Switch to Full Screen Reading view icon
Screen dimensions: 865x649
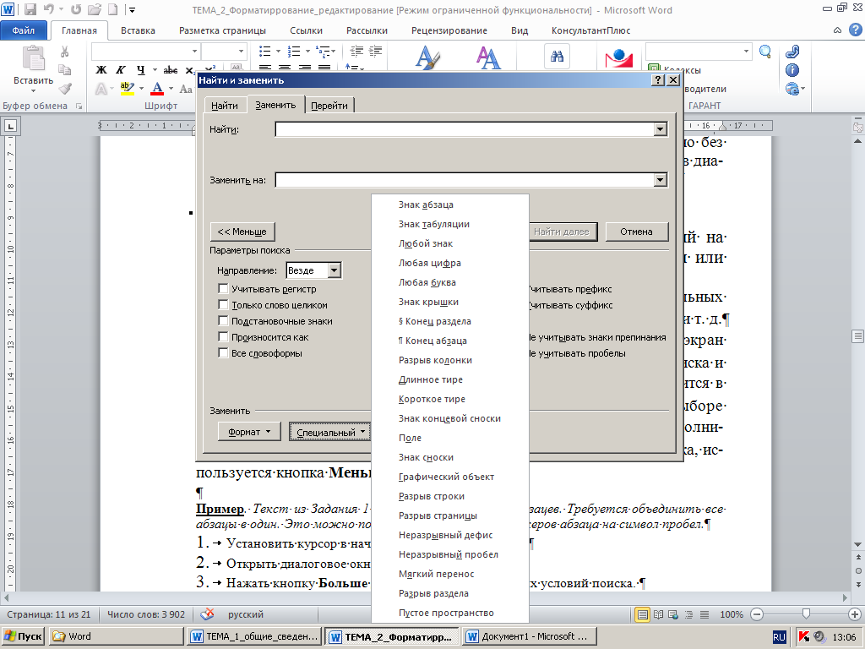(658, 614)
